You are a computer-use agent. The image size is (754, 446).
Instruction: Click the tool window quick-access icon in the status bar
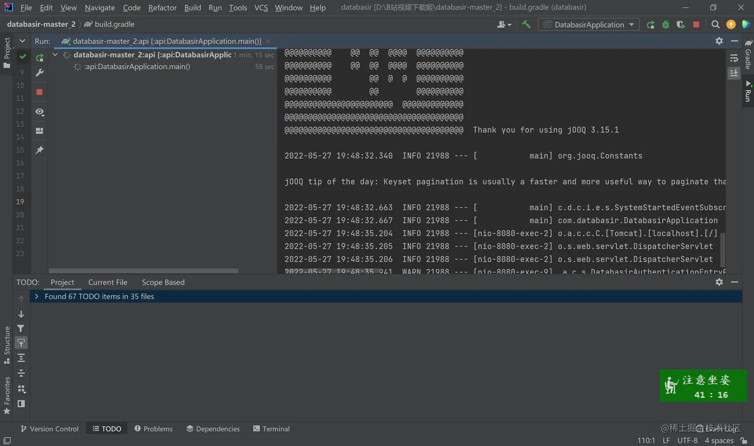(7, 441)
